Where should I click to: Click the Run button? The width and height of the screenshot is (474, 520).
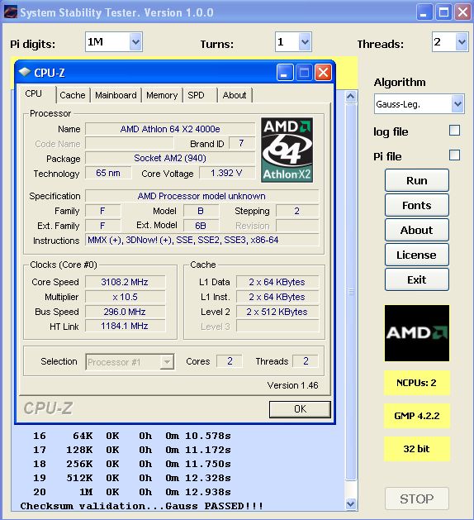tap(417, 180)
